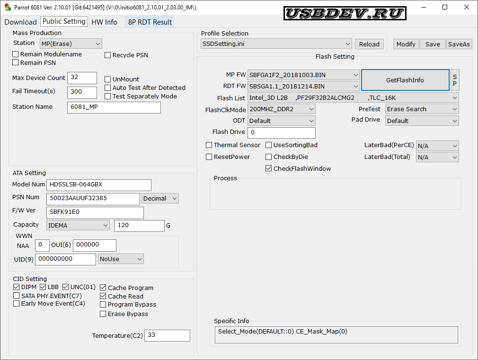
Task: Click the OUI(6) input field
Action: [x=95, y=246]
